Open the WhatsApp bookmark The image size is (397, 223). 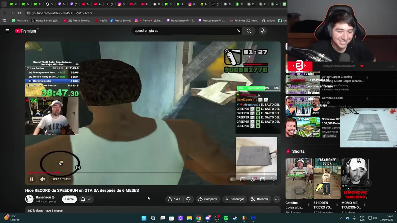pyautogui.click(x=20, y=21)
